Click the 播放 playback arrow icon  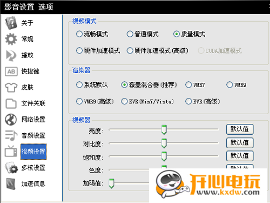tap(11, 55)
